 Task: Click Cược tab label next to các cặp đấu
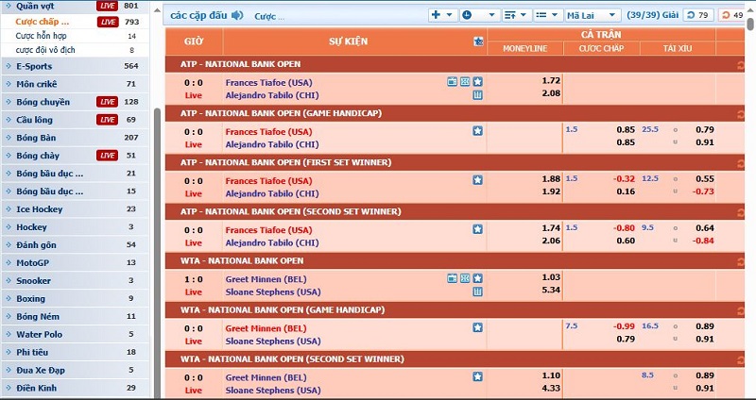pos(269,16)
